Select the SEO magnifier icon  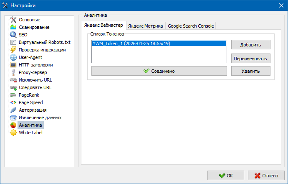pos(13,35)
